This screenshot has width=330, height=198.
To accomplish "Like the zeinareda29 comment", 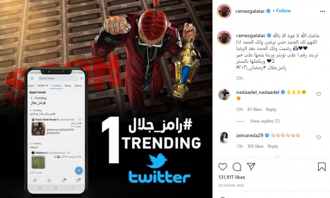I will click(319, 137).
